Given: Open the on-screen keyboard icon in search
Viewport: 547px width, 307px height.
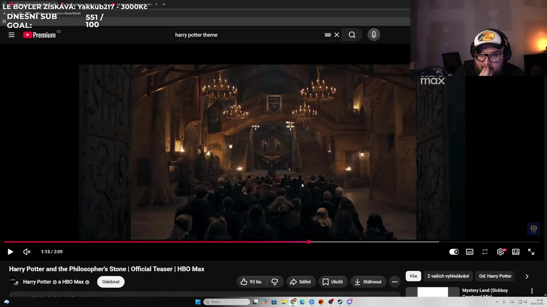Looking at the screenshot, I should [x=328, y=35].
